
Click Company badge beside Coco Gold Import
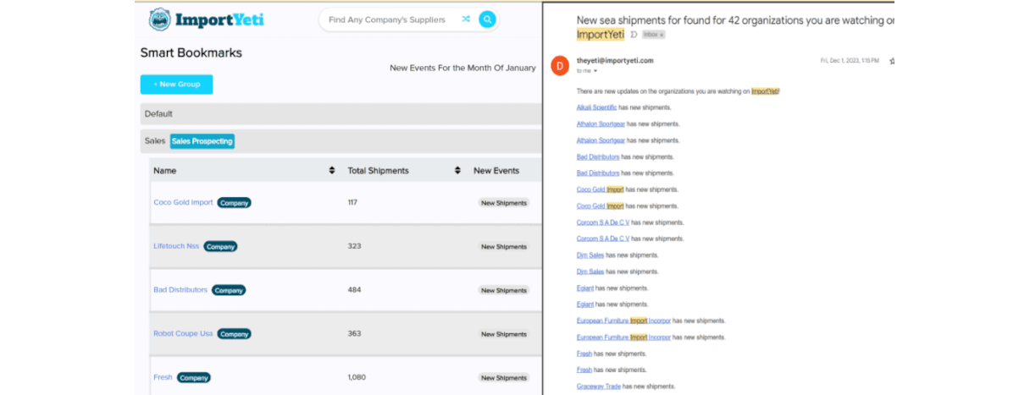click(234, 203)
